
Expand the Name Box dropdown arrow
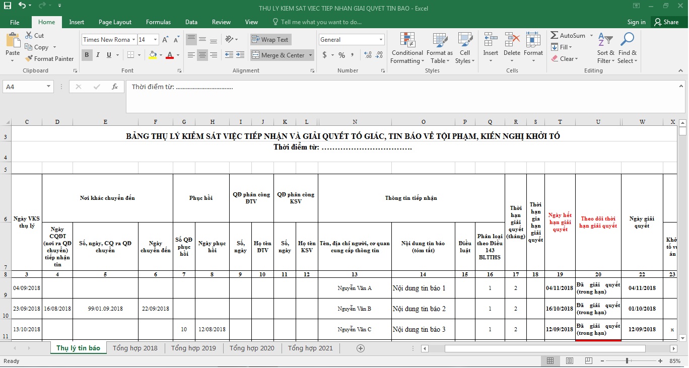pos(48,87)
